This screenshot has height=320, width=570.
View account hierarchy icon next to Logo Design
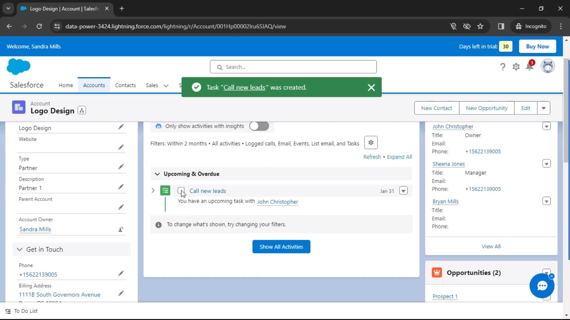click(82, 110)
